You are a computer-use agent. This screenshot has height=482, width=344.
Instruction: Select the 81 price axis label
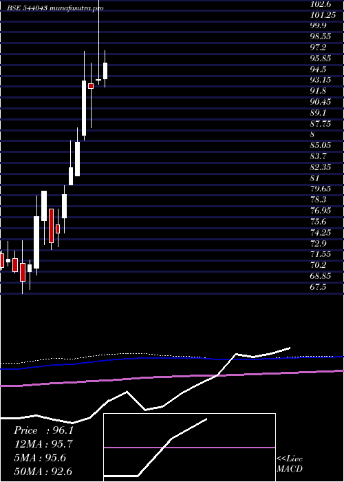315,178
